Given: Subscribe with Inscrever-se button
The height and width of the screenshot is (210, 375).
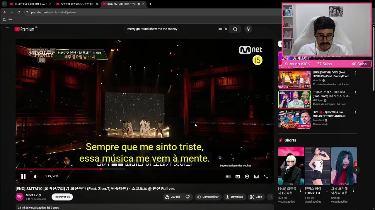Looking at the screenshot, I should [x=62, y=197].
